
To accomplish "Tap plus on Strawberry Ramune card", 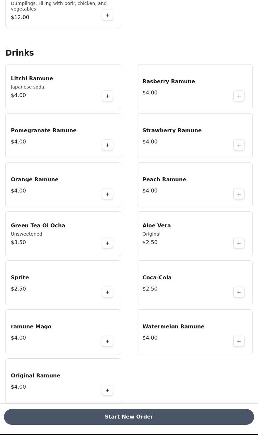I will click(x=239, y=145).
